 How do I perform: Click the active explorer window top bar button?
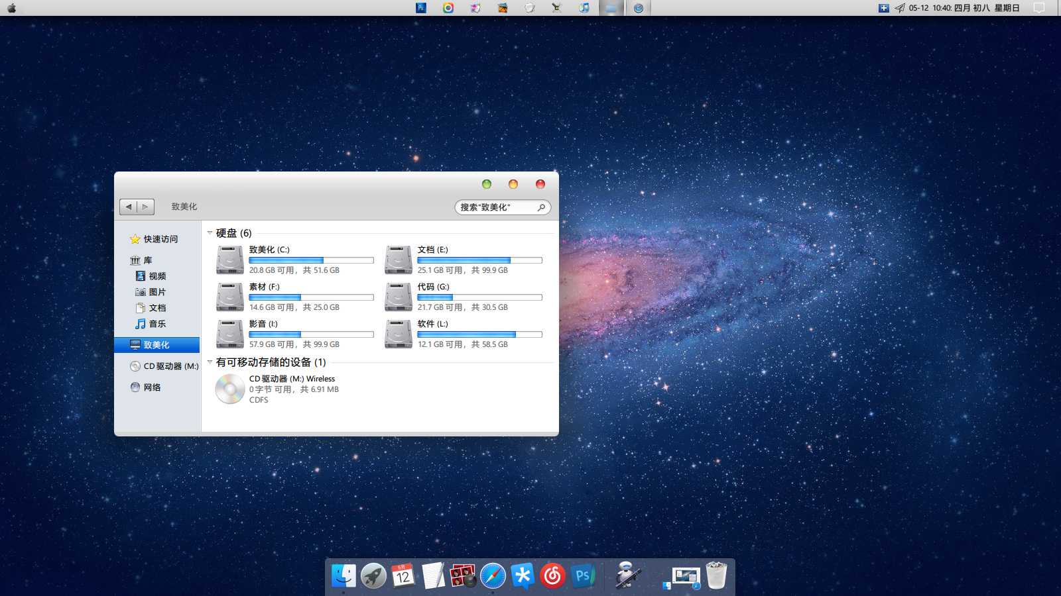click(611, 8)
